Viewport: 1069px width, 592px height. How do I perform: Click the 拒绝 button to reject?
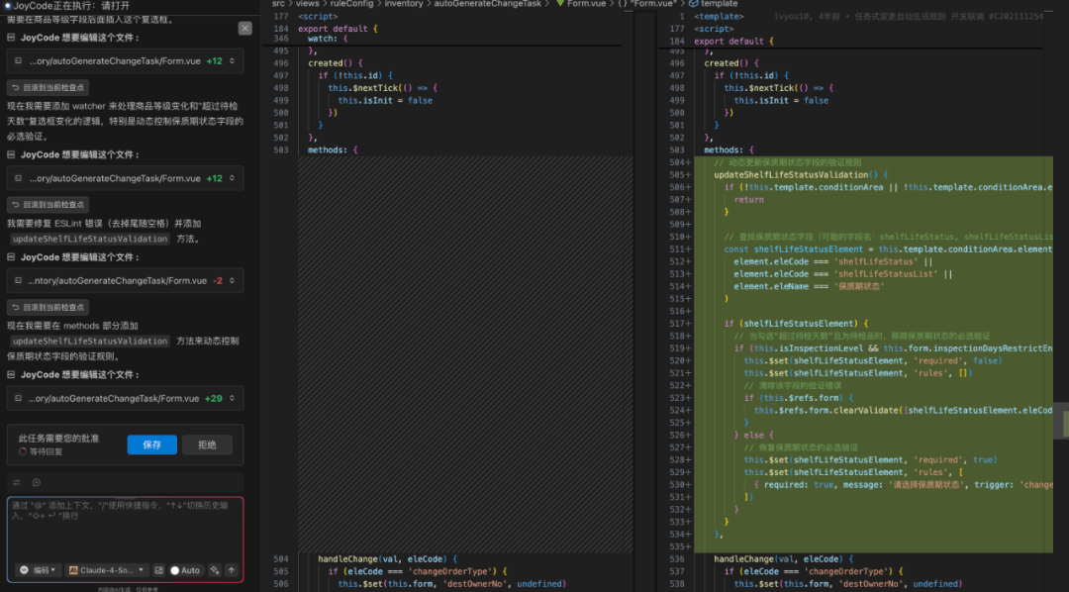point(207,444)
